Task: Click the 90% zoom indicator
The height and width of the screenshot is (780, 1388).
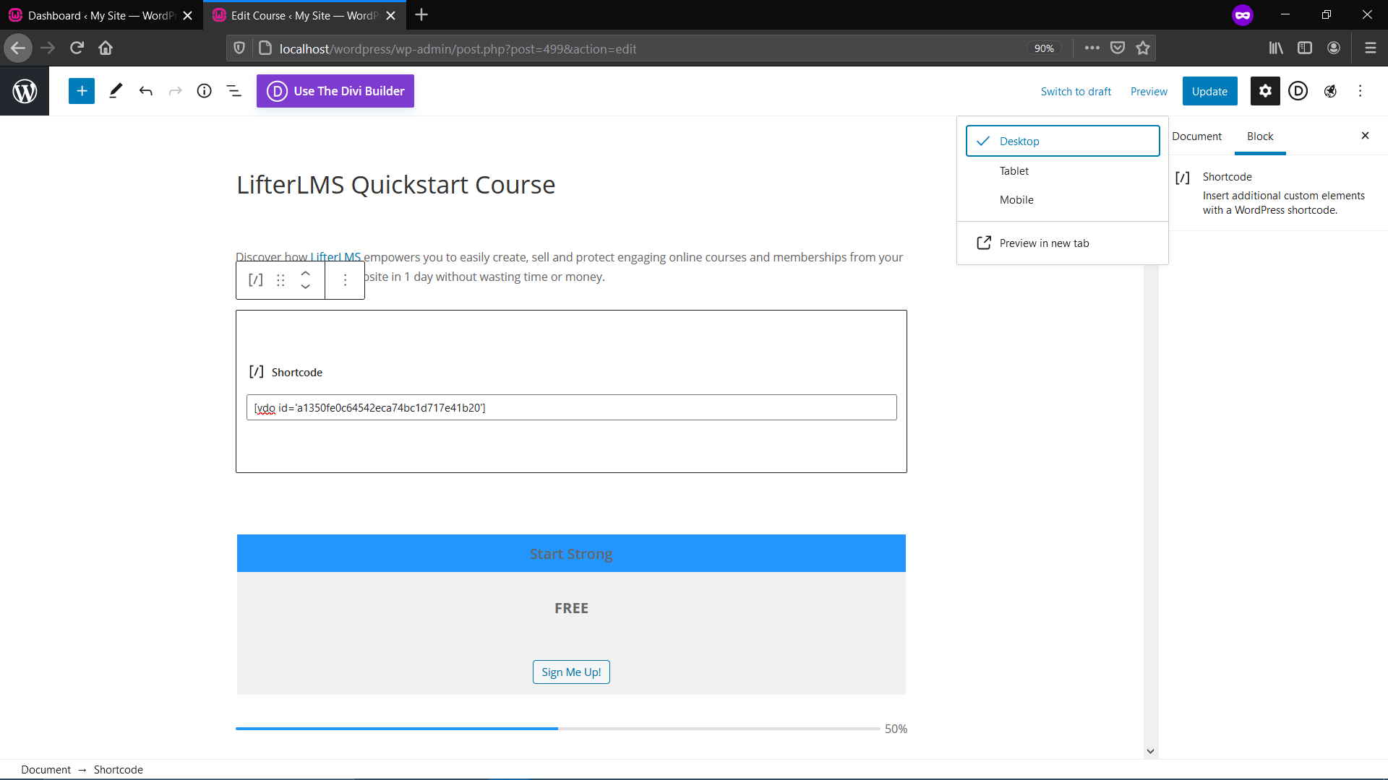Action: click(1044, 48)
